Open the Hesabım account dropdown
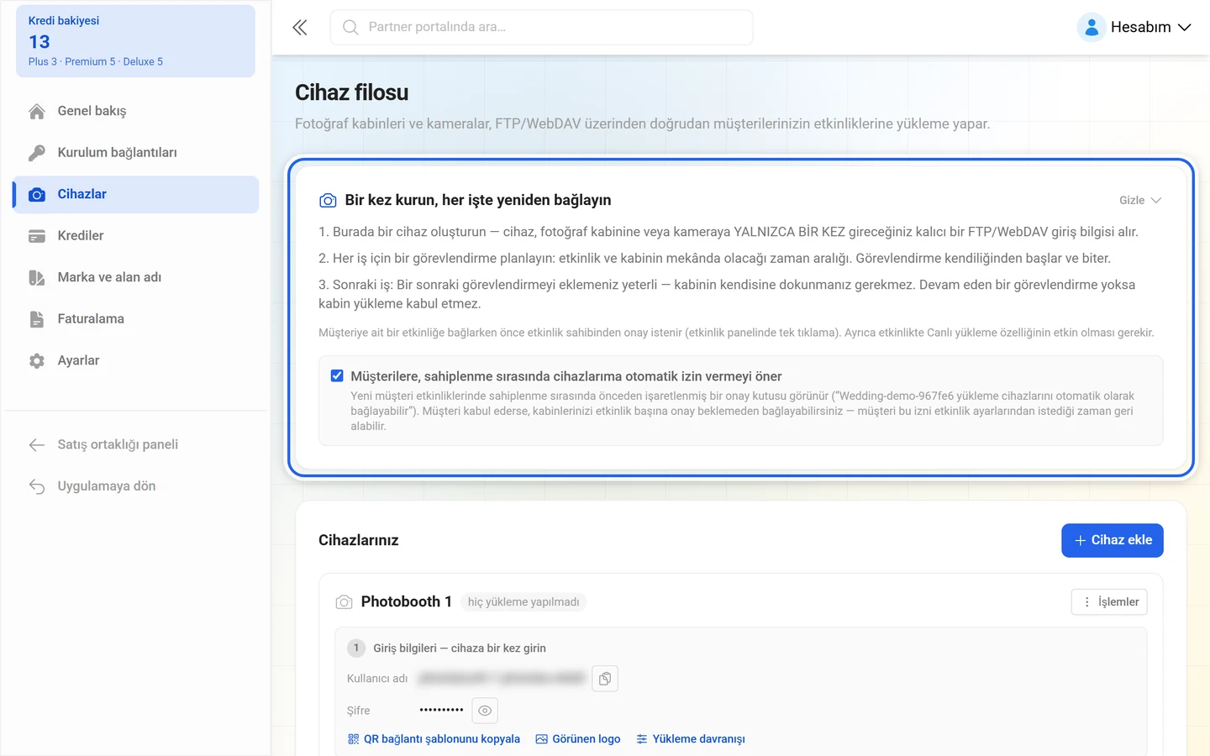The height and width of the screenshot is (756, 1210). [x=1135, y=28]
